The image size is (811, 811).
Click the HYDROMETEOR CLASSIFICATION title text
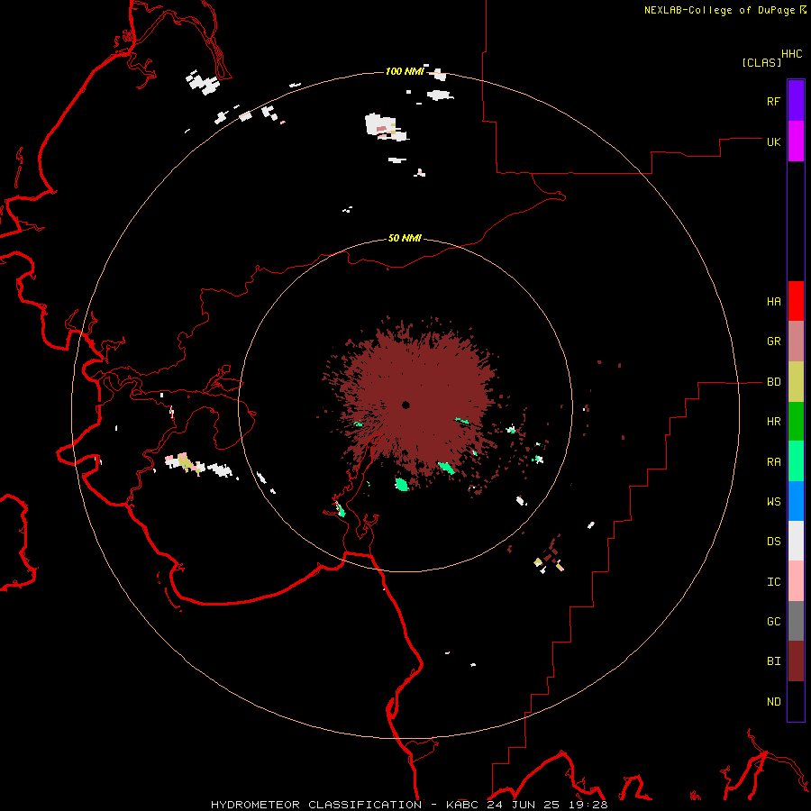(316, 805)
